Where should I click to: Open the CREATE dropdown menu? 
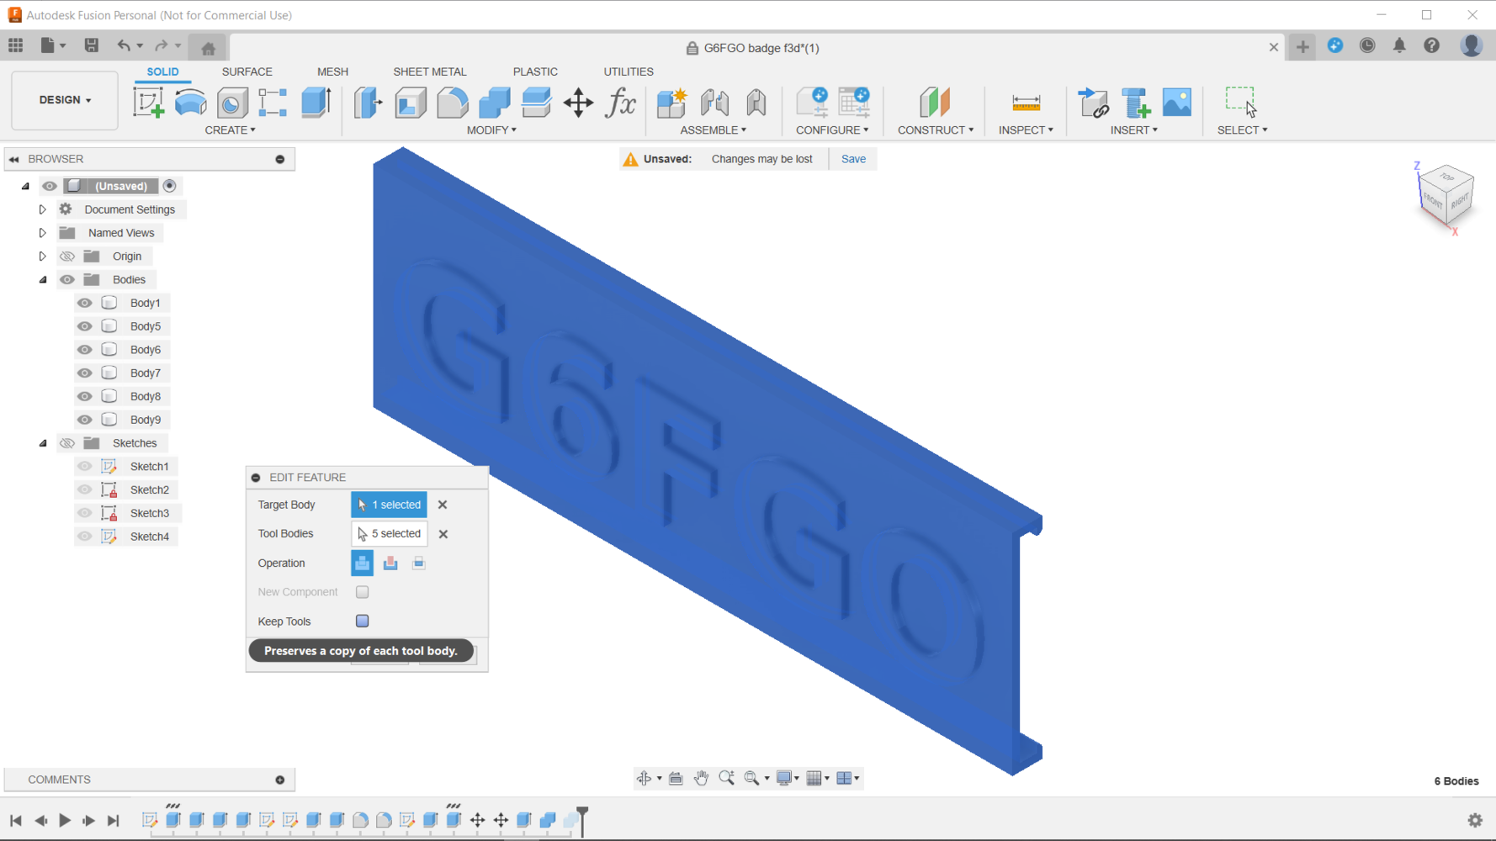point(230,130)
